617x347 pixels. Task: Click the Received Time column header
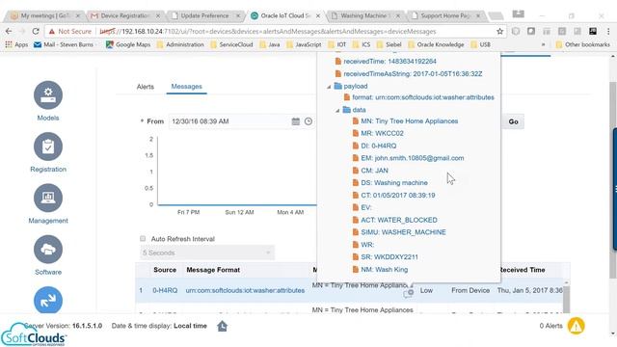pos(523,270)
